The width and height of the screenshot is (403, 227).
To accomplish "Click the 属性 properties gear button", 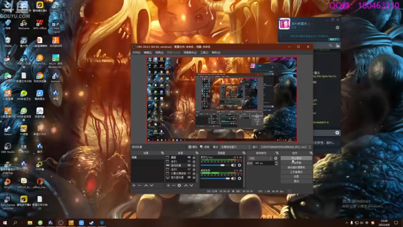I will pyautogui.click(x=193, y=147).
